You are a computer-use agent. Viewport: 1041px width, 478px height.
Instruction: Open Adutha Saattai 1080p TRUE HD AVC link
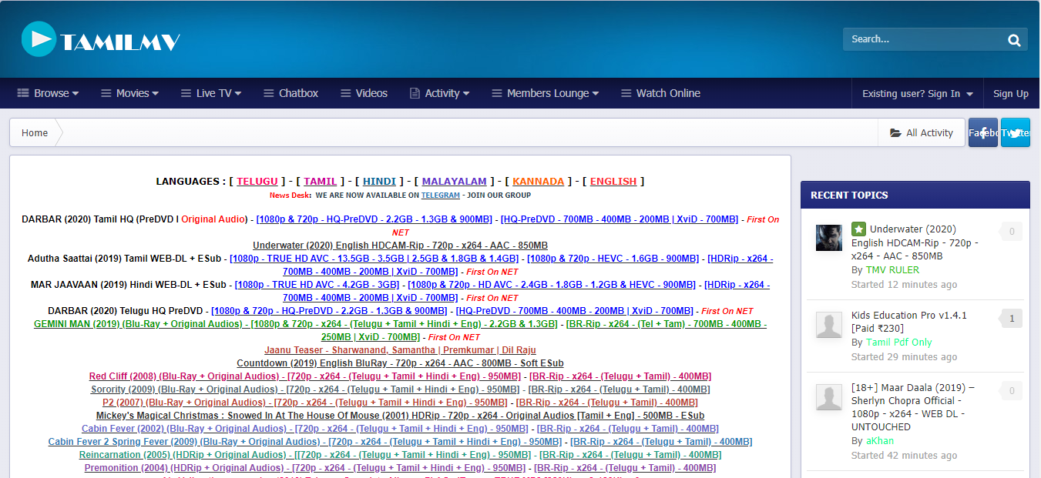pyautogui.click(x=374, y=259)
